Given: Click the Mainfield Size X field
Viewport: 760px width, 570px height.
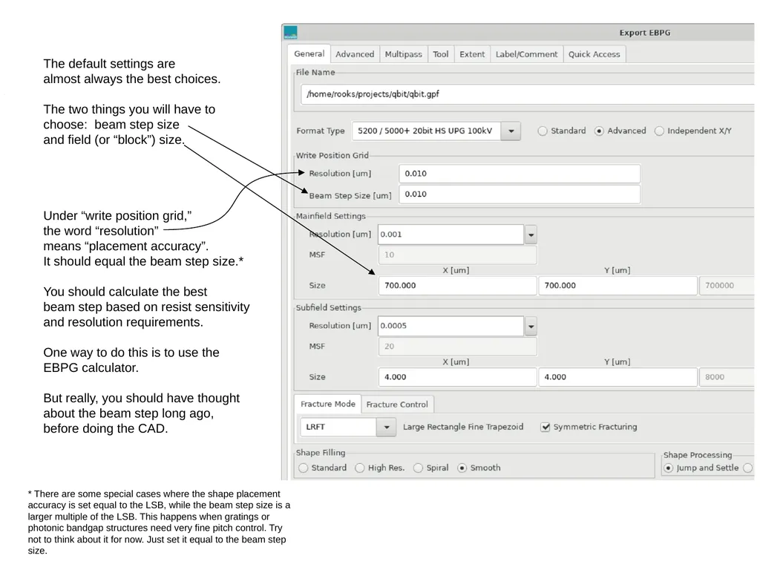Looking at the screenshot, I should point(457,286).
